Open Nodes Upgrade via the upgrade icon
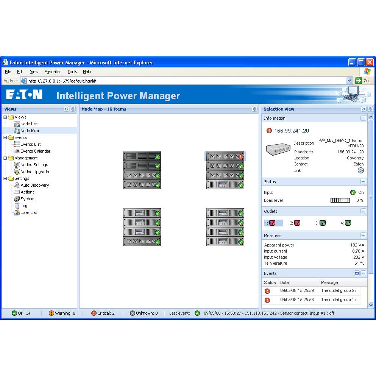376x376 pixels. pos(17,172)
